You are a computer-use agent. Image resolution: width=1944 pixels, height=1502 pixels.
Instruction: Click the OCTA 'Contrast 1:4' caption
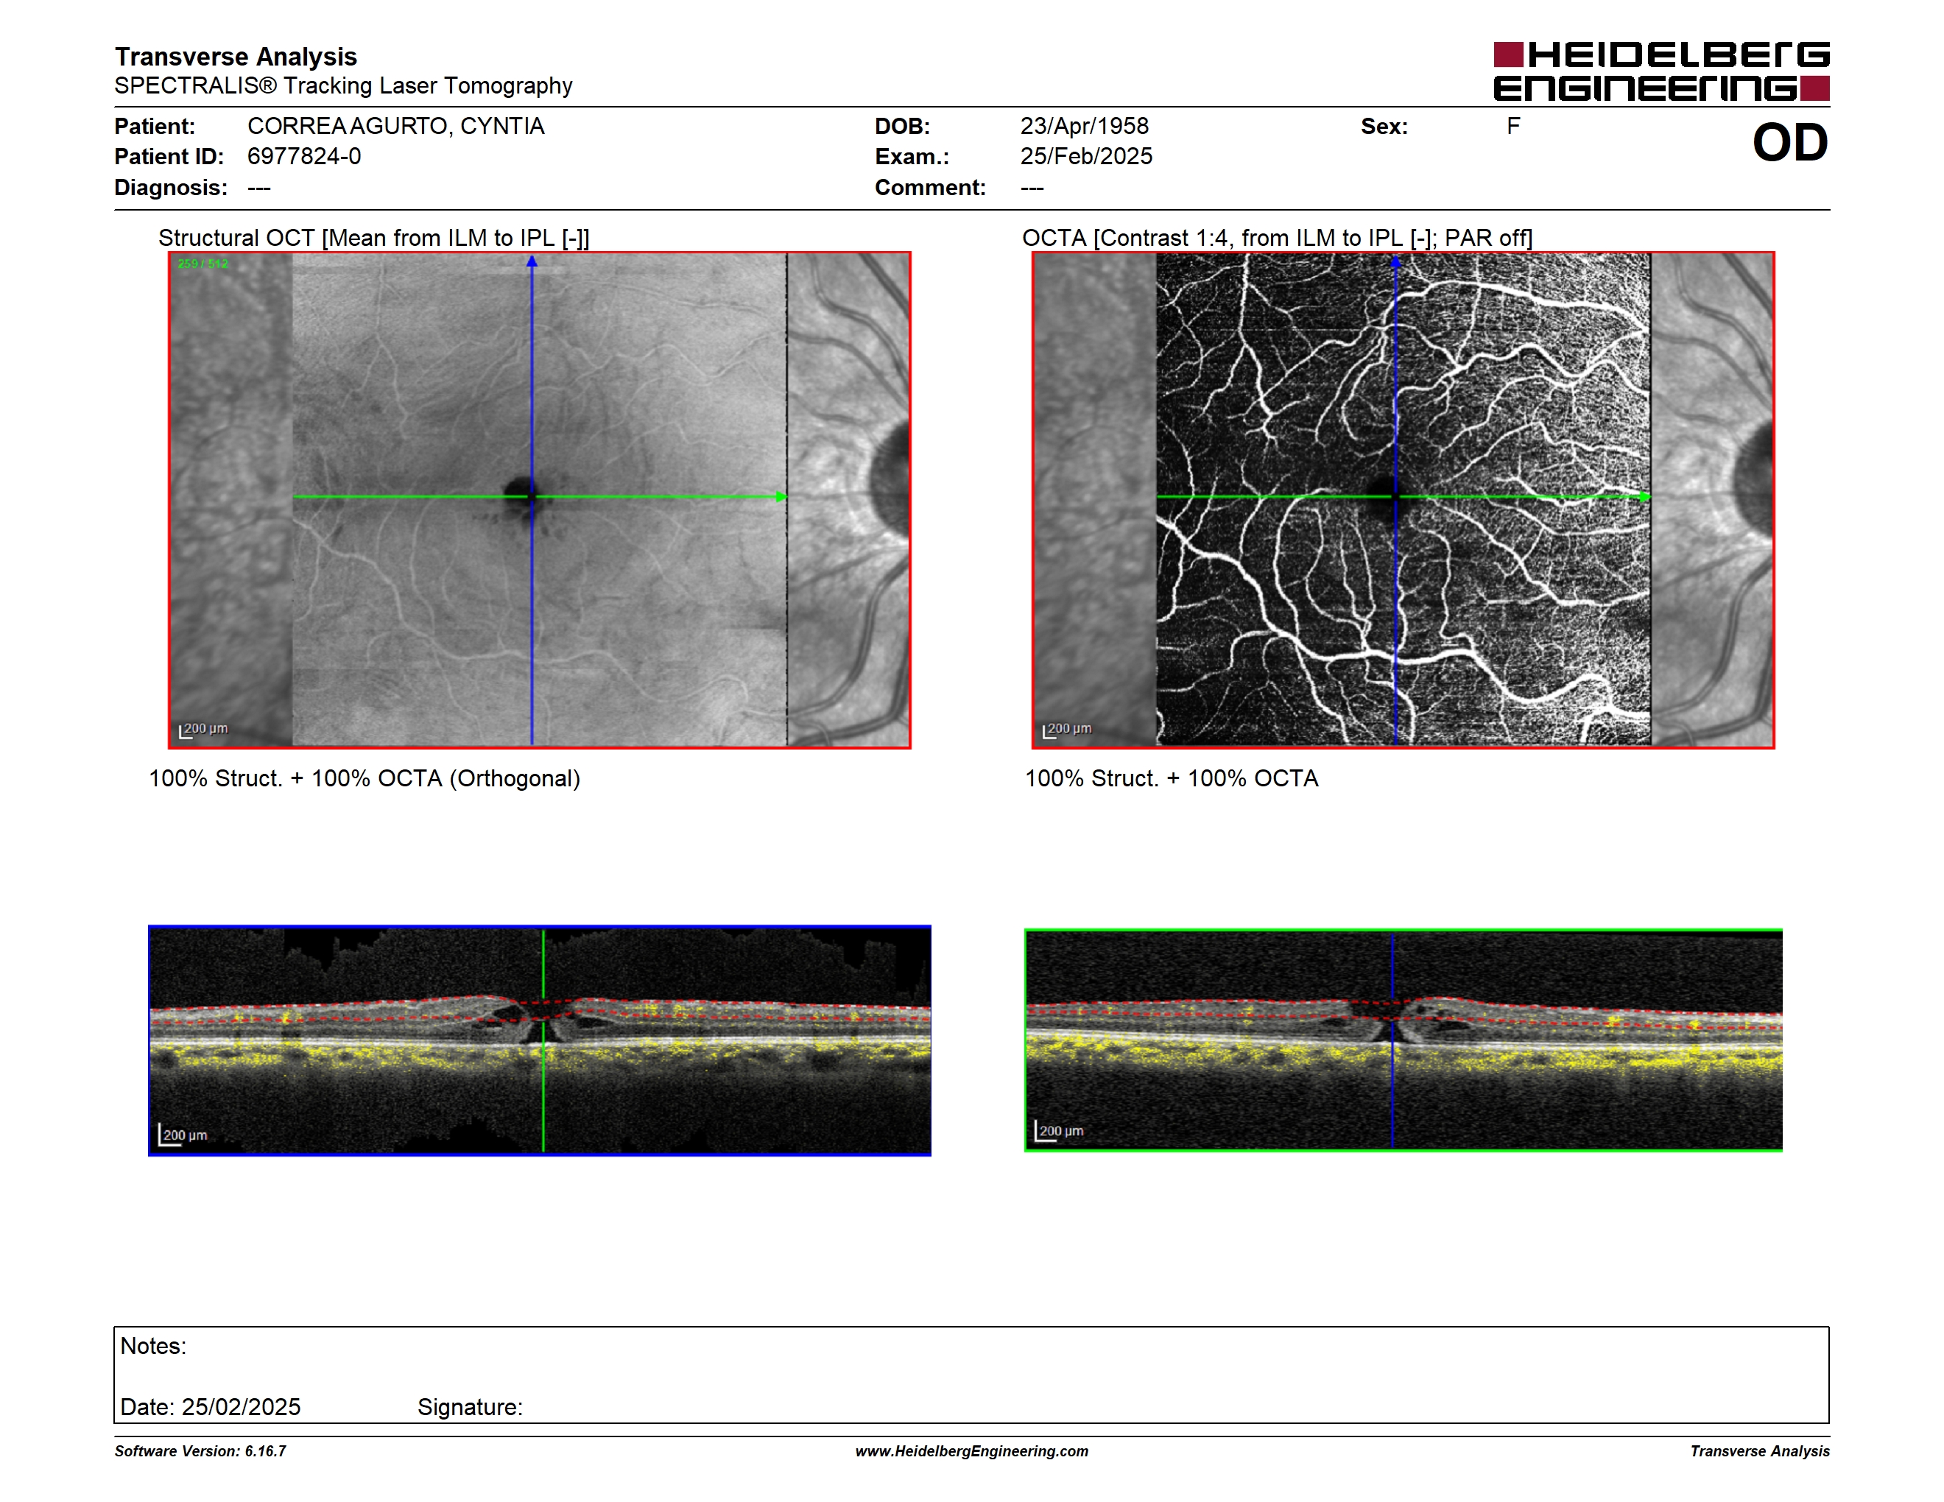coord(1278,238)
